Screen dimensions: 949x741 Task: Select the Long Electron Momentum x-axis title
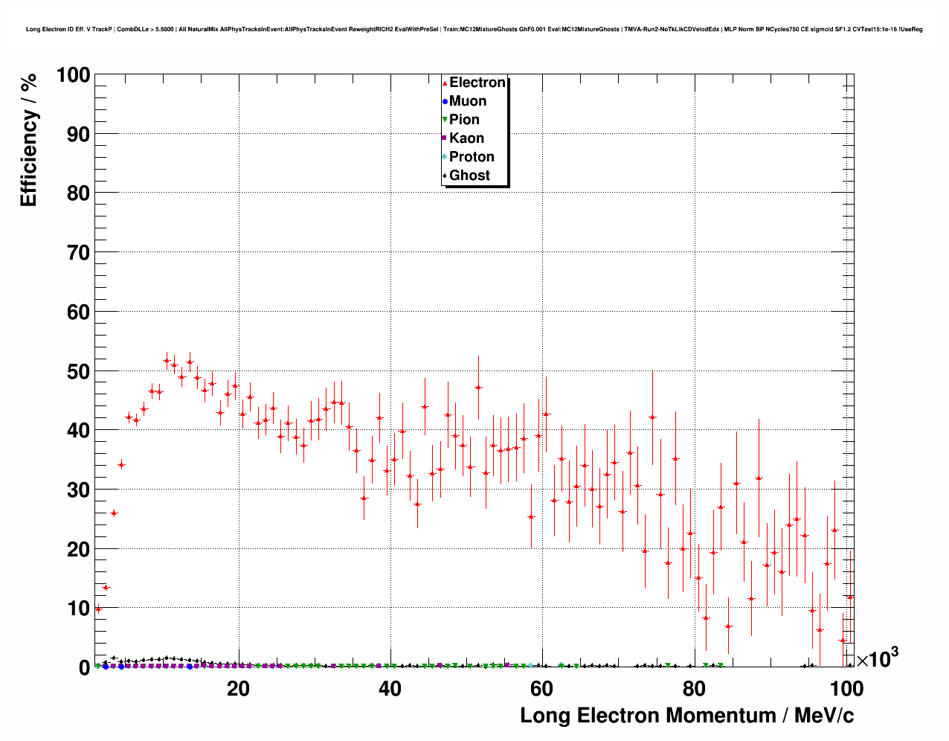pyautogui.click(x=686, y=716)
